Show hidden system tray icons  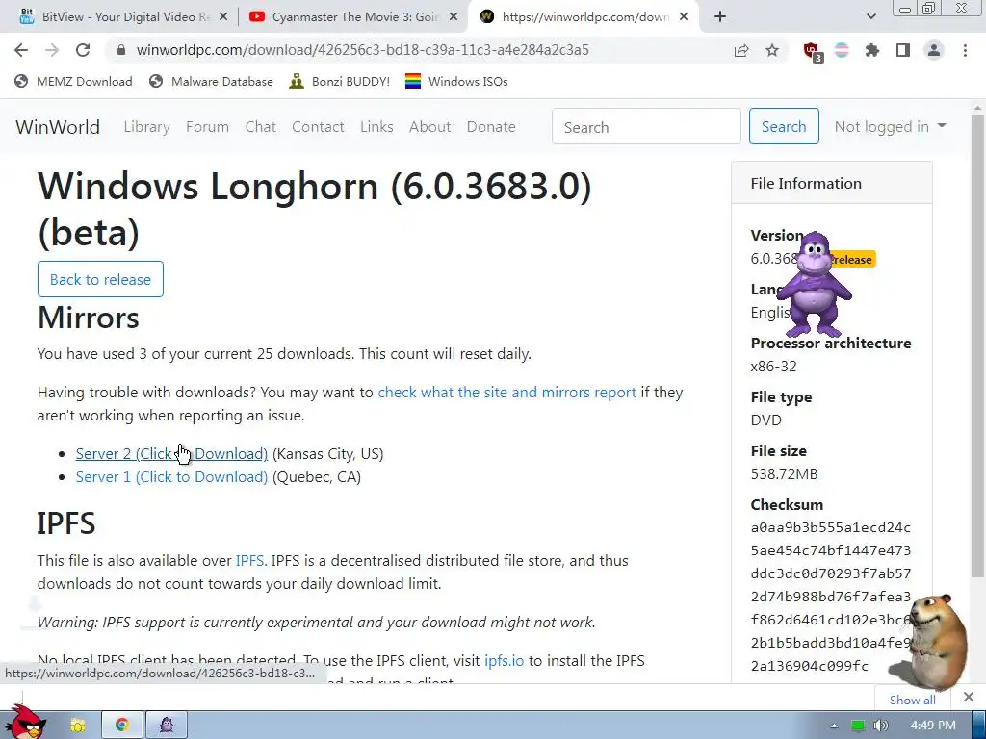pyautogui.click(x=834, y=726)
